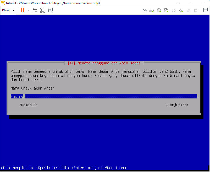The width and height of the screenshot is (210, 172).
Task: Expand the device toolbar chevron
Action: [145, 10]
